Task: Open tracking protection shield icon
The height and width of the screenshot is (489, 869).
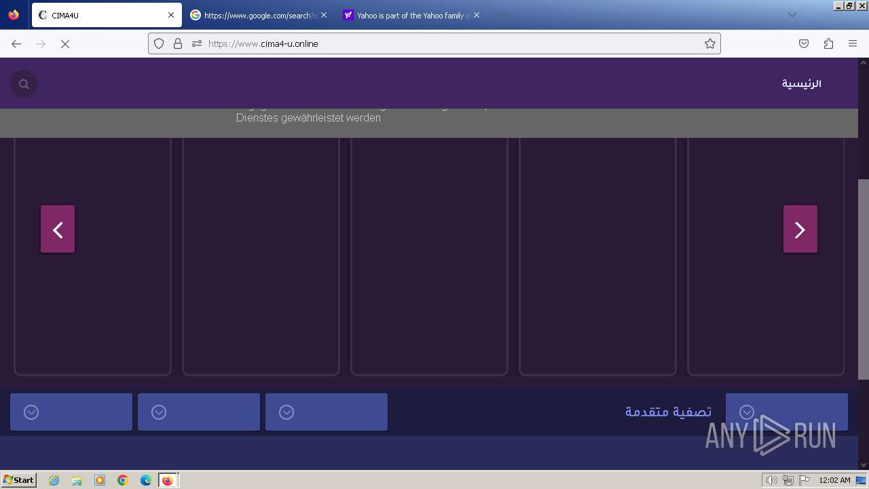Action: tap(159, 43)
